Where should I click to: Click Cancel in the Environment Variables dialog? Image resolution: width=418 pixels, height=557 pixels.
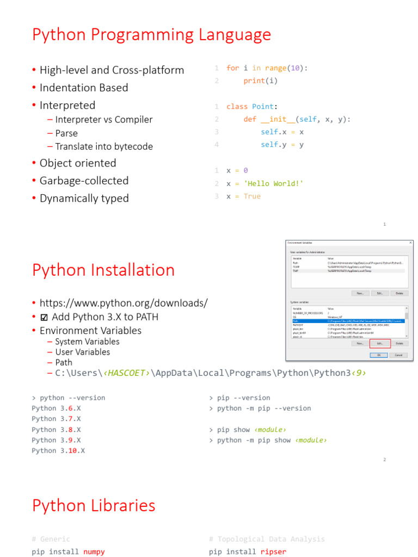[x=398, y=355]
